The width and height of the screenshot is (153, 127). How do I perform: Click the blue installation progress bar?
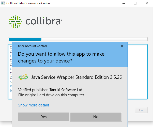[25, 39]
